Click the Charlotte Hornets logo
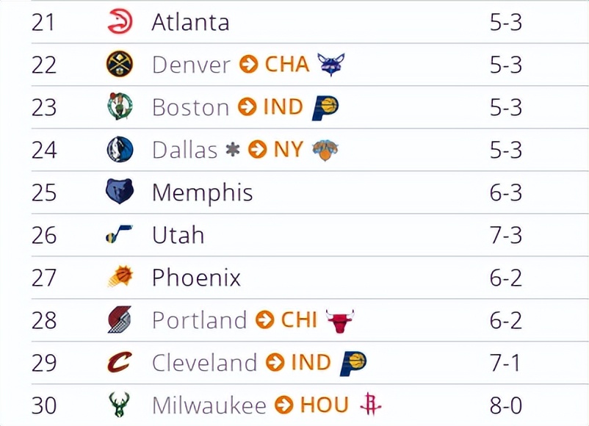The width and height of the screenshot is (589, 426). pos(331,65)
